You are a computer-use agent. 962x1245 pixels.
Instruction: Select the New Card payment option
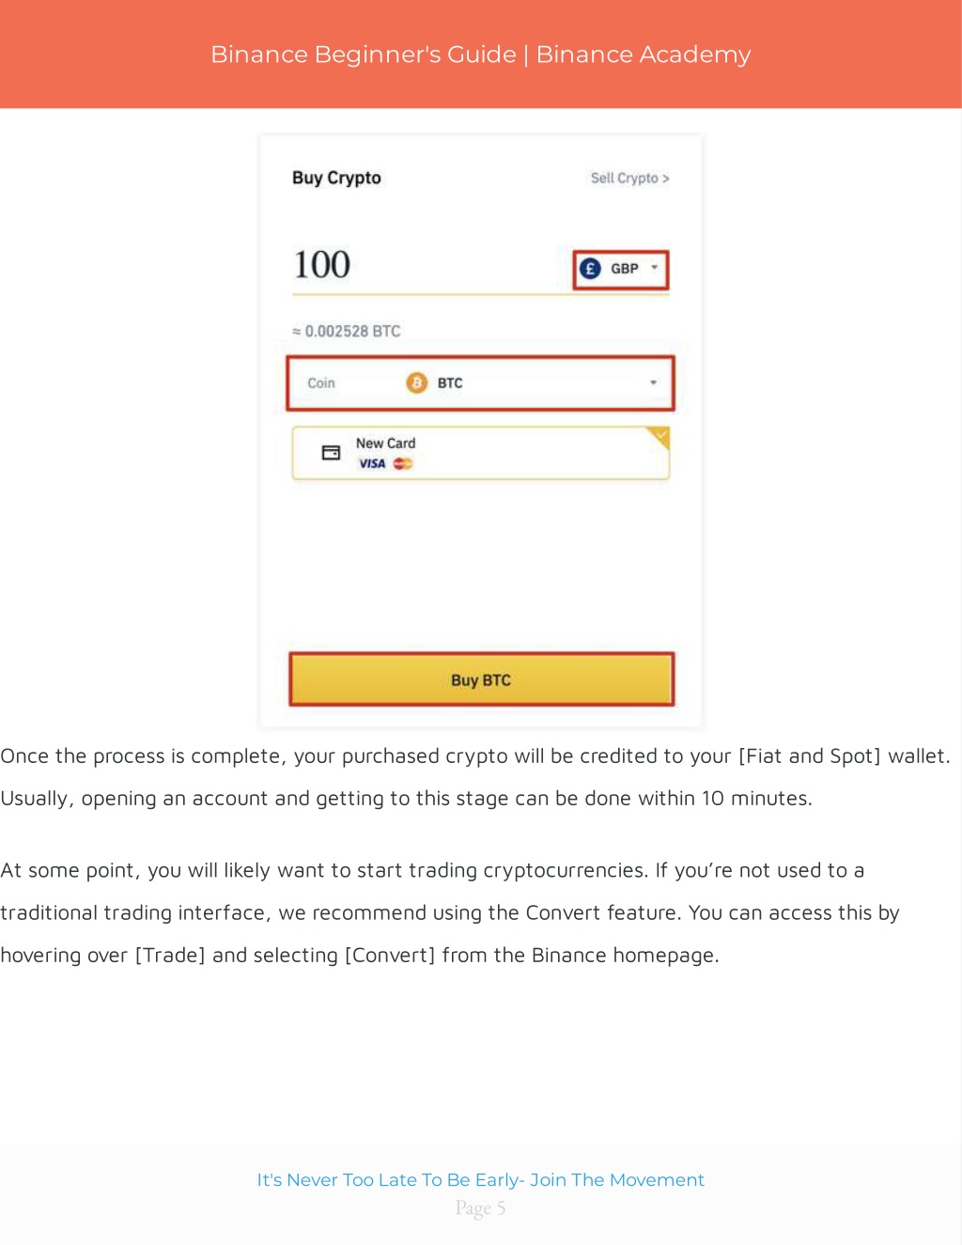coord(480,453)
